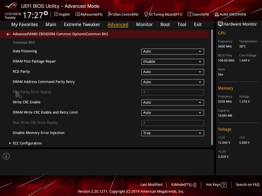
Task: Switch to Monitor tab
Action: pos(144,25)
